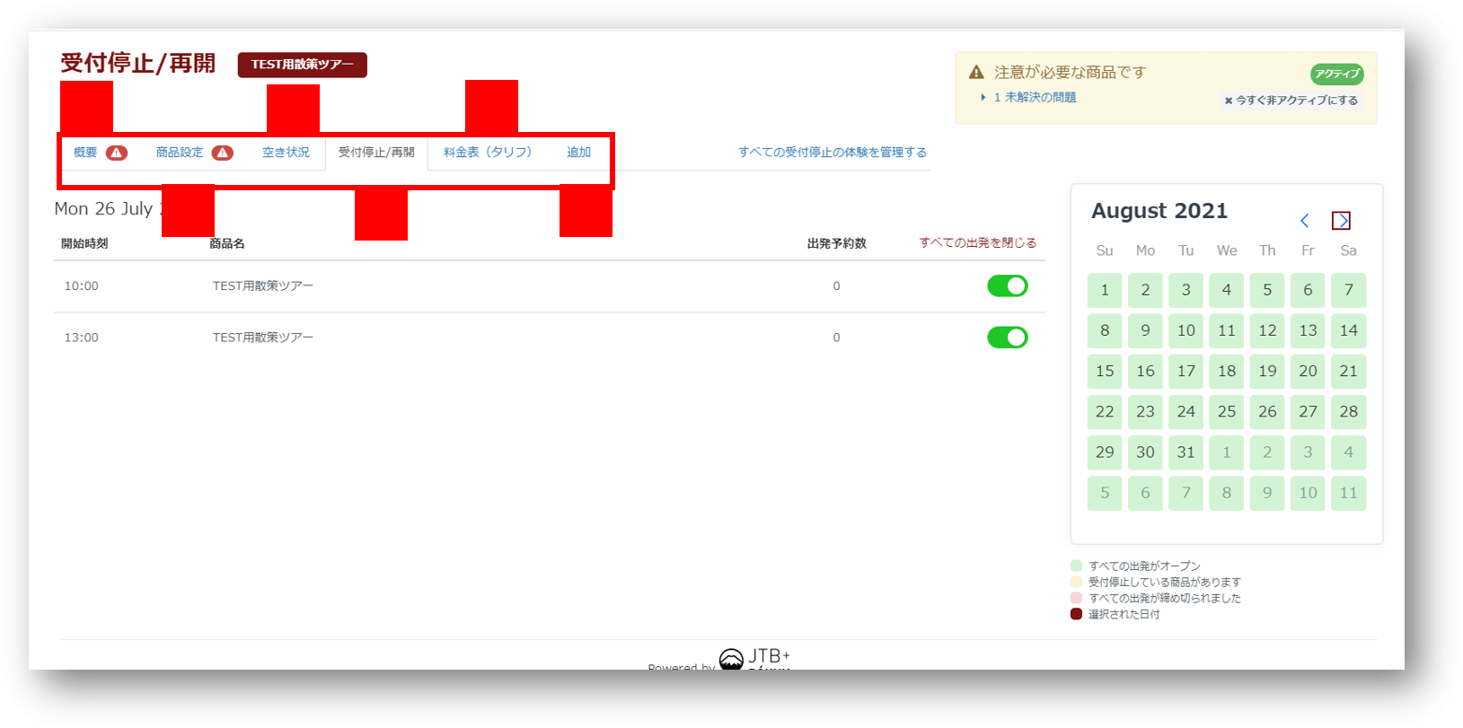Screen dimensions: 1463x728
Task: Select August 18 in the calendar
Action: click(1227, 371)
